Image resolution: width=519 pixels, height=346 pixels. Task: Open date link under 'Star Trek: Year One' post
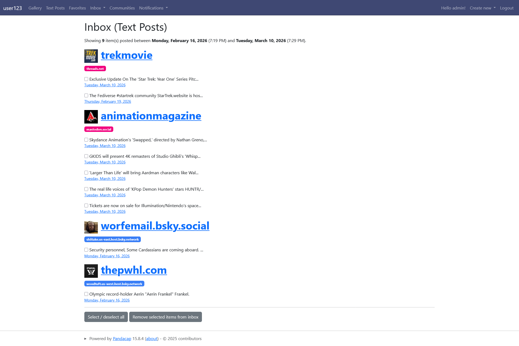(105, 85)
